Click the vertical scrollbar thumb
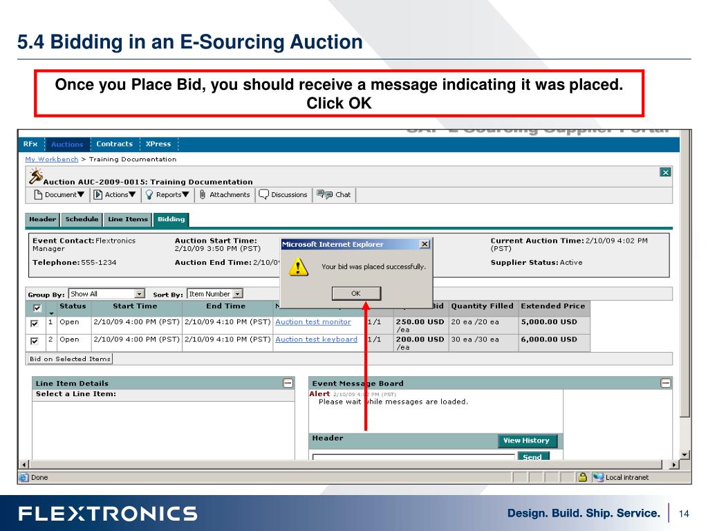Viewport: 708px width, 531px height. tap(685, 273)
